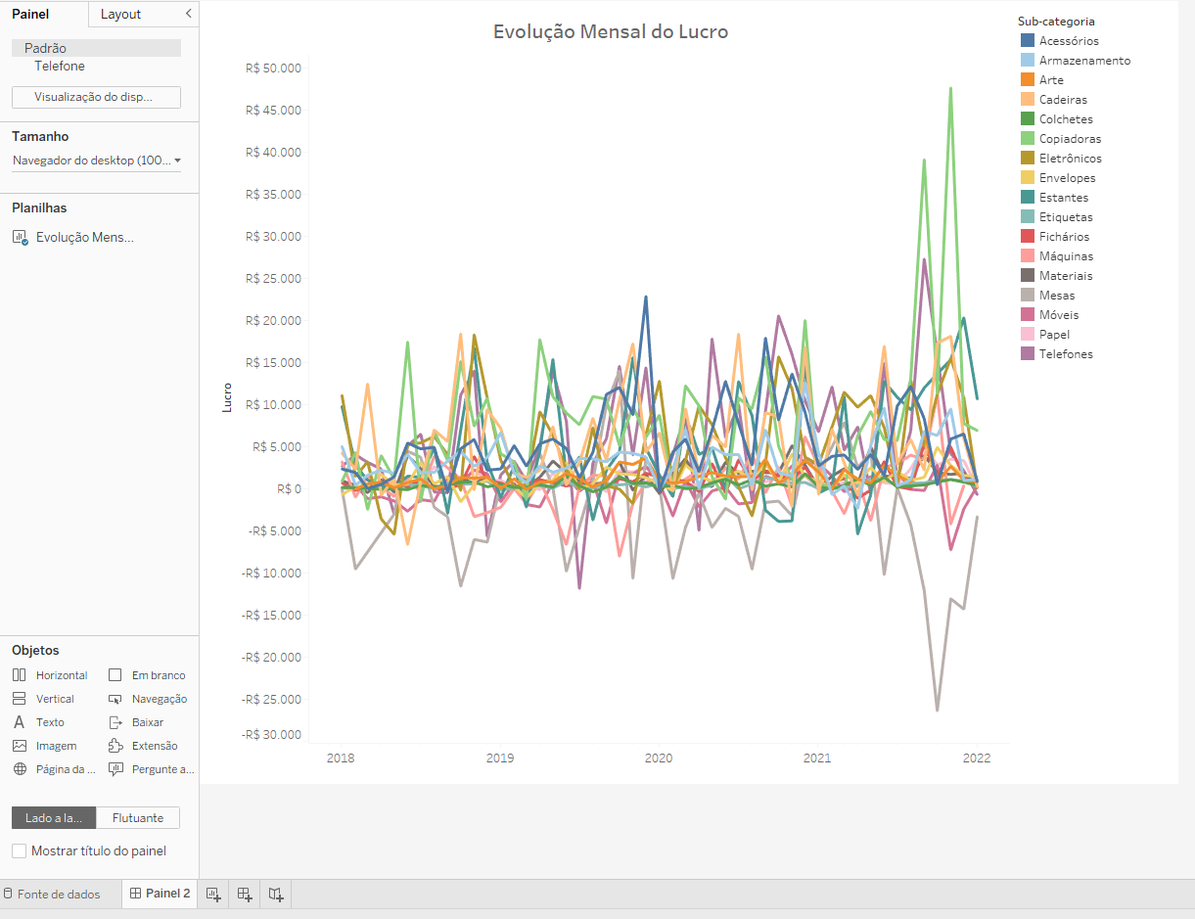Image resolution: width=1195 pixels, height=919 pixels.
Task: Enable Mostrar título do painel checkbox
Action: click(x=19, y=851)
